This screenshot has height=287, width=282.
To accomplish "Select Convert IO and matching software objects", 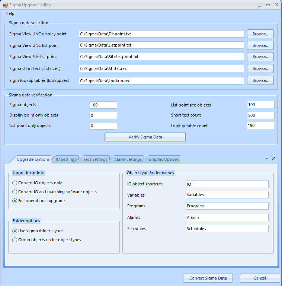I will pos(15,192).
